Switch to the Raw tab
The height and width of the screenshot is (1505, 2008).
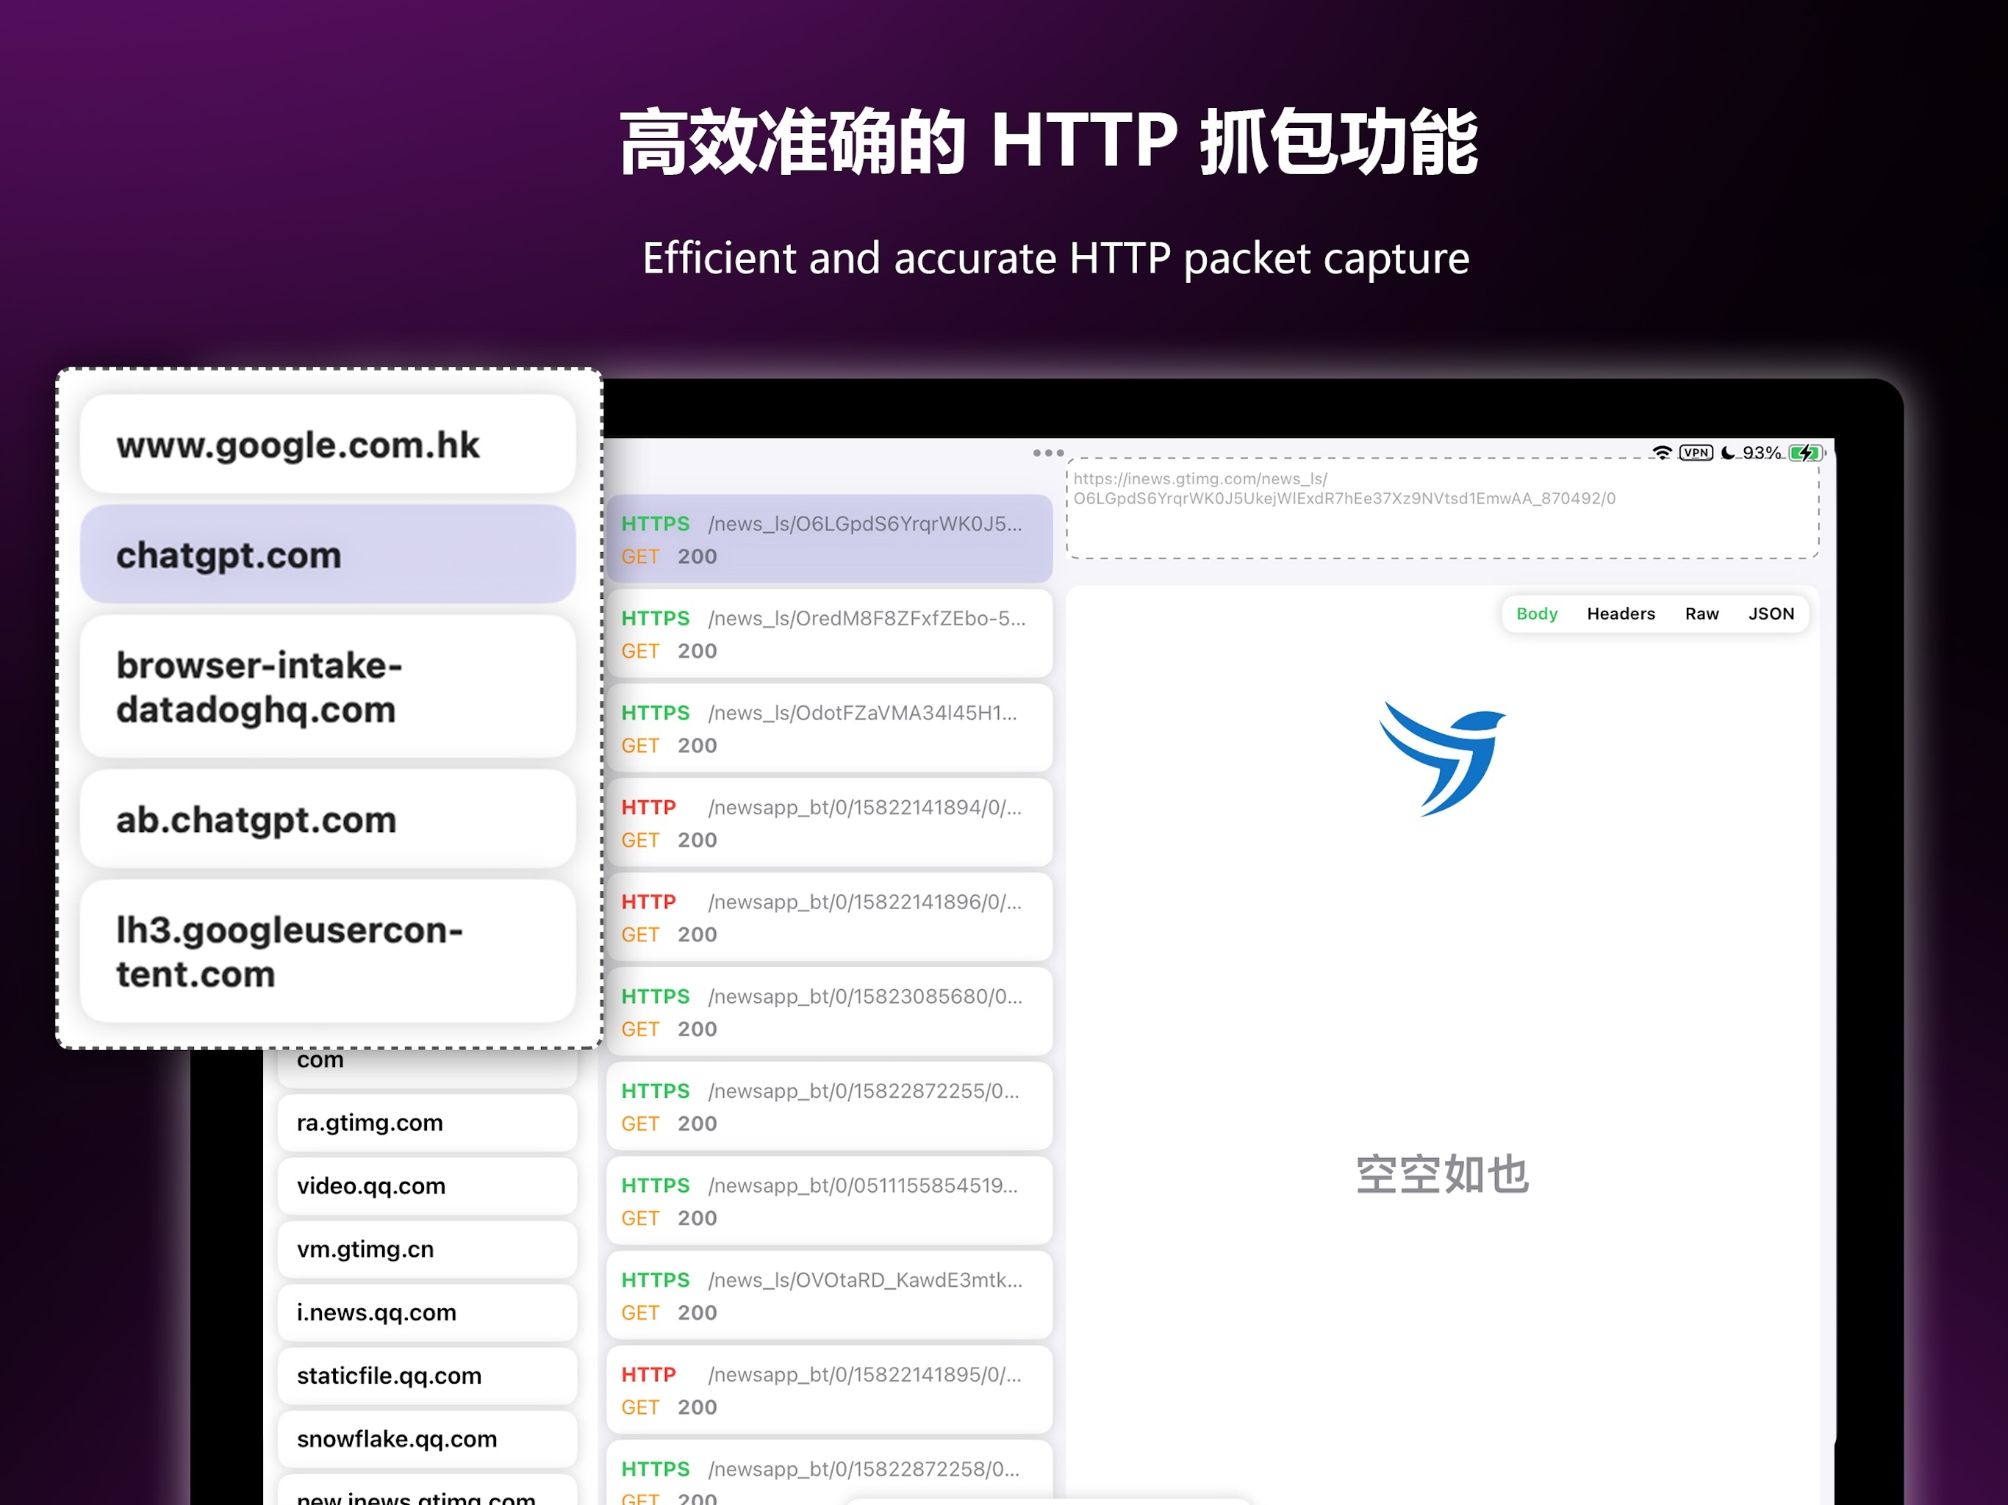point(1702,614)
